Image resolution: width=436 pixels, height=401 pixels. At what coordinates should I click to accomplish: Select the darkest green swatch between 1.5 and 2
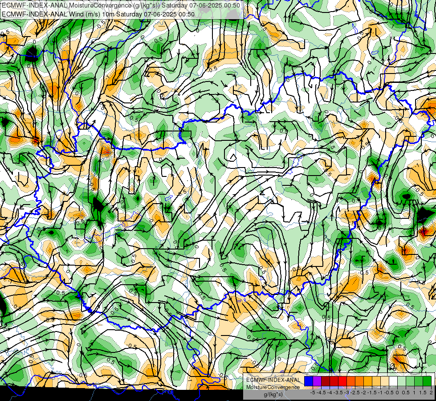[427, 381]
